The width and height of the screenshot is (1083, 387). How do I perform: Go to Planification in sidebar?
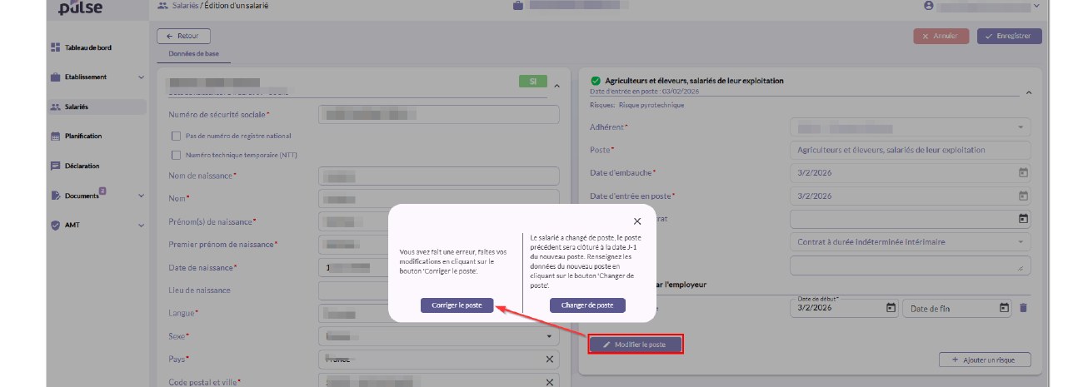point(82,136)
